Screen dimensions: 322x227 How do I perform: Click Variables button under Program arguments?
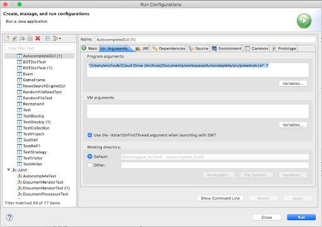click(293, 84)
